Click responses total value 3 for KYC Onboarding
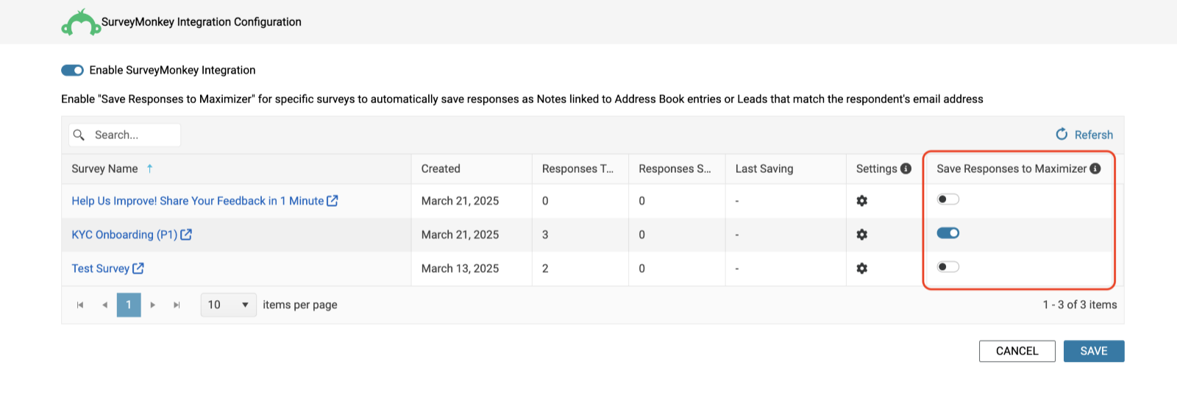The height and width of the screenshot is (412, 1177). (x=545, y=235)
